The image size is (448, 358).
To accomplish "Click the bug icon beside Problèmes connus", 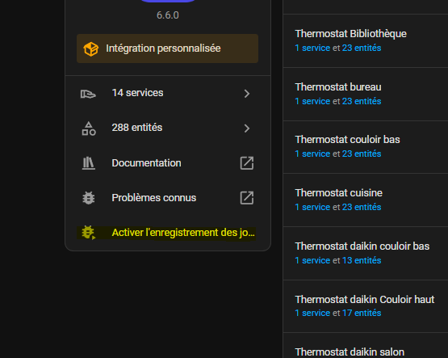I will [x=89, y=198].
